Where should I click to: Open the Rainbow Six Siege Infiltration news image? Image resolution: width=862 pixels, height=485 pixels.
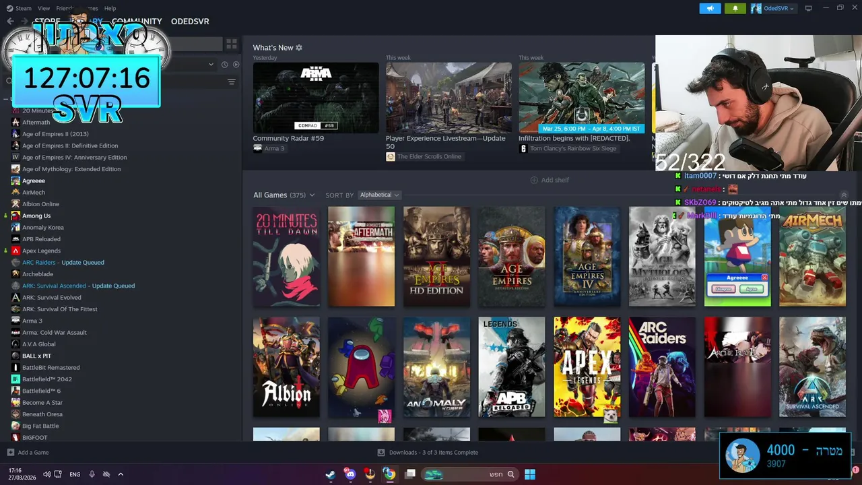pos(582,98)
